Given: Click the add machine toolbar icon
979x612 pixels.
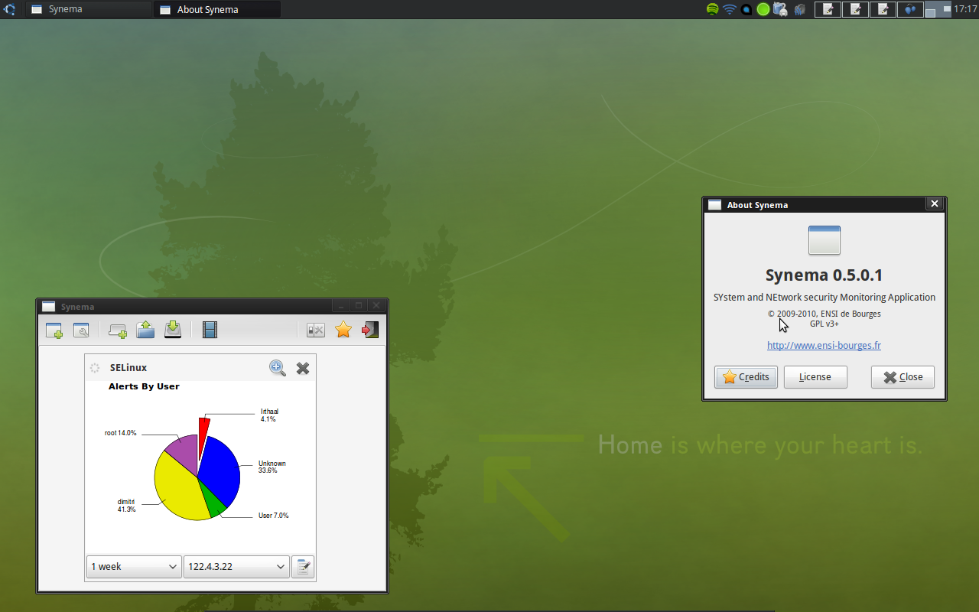Looking at the screenshot, I should [x=118, y=330].
